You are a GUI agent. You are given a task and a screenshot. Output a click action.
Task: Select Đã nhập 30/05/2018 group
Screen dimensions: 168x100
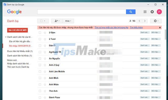21,46
